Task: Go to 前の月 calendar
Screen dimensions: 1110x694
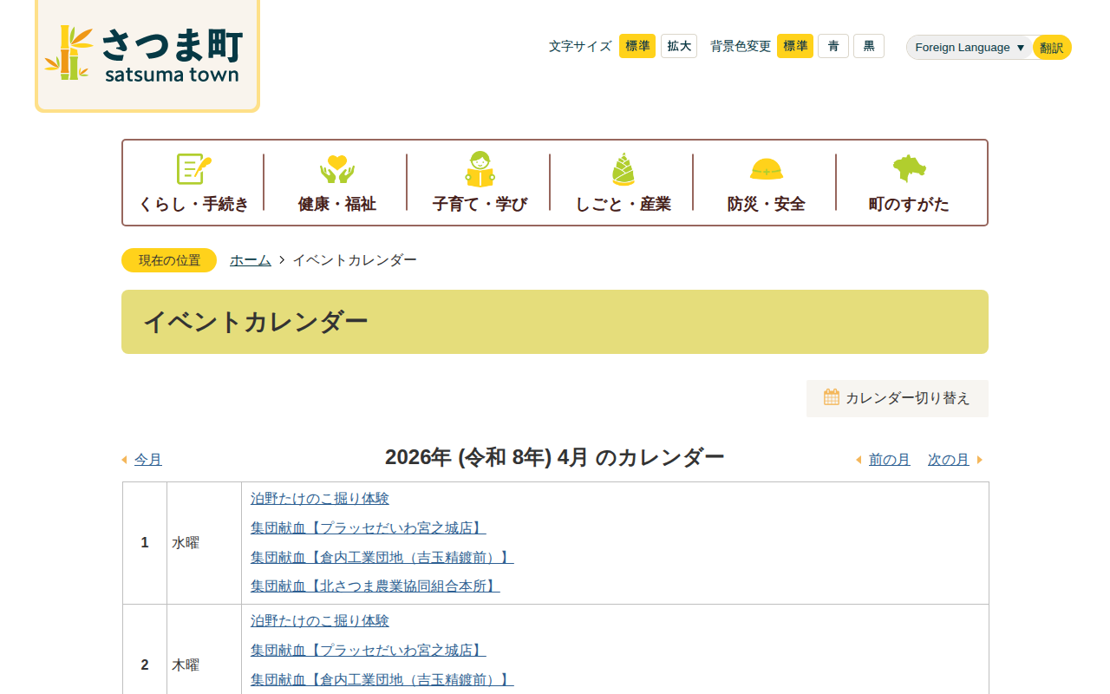Action: pyautogui.click(x=890, y=460)
